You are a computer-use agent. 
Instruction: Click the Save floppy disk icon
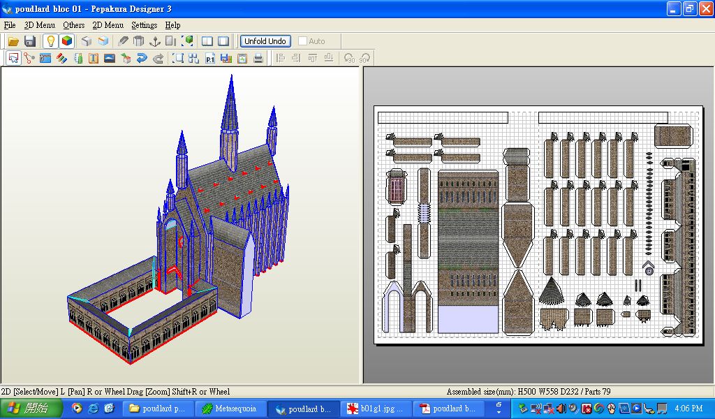30,41
